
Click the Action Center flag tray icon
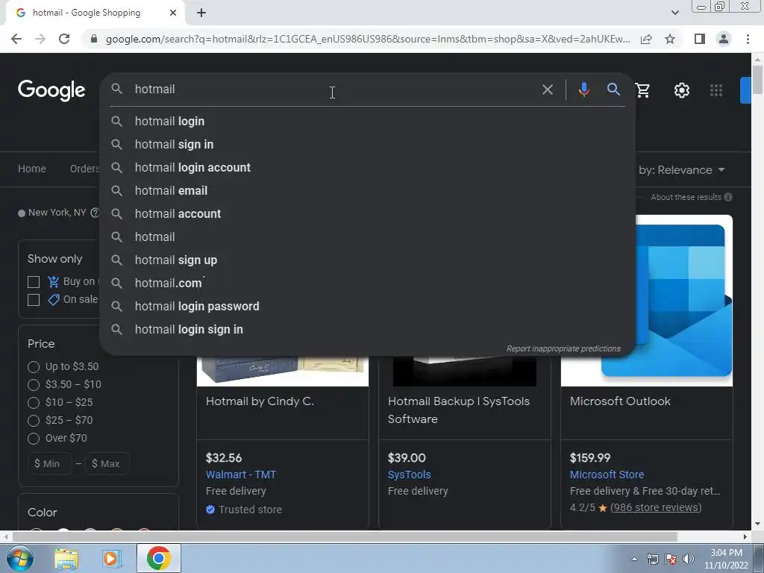click(671, 559)
